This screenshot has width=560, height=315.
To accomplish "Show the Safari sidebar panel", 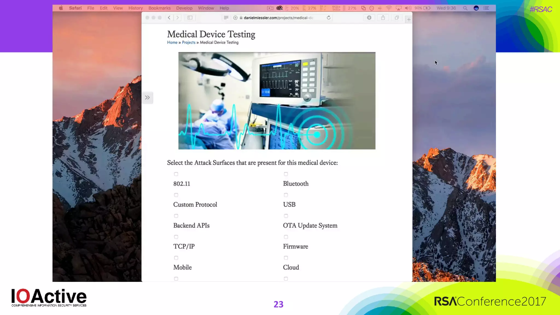I will point(190,18).
